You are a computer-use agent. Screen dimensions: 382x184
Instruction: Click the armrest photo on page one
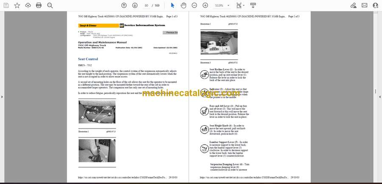(x=97, y=151)
